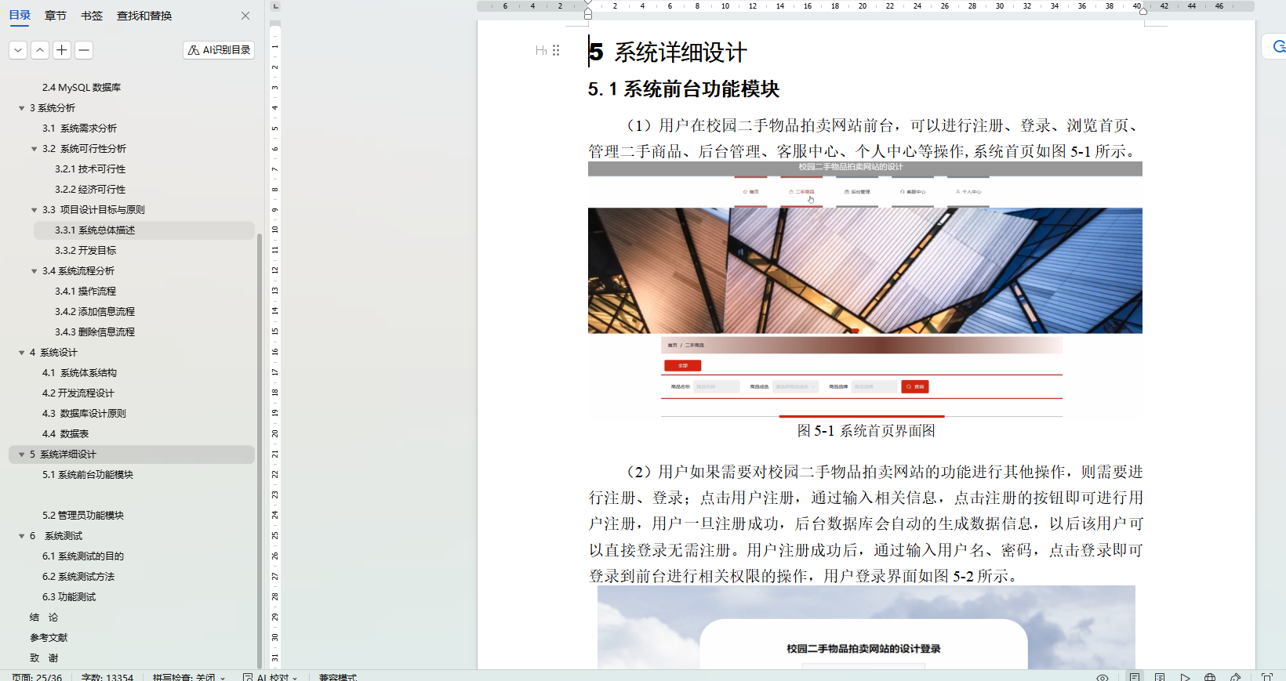This screenshot has width=1286, height=681.
Task: Click the fullscreen icon in status bar
Action: [x=1267, y=677]
